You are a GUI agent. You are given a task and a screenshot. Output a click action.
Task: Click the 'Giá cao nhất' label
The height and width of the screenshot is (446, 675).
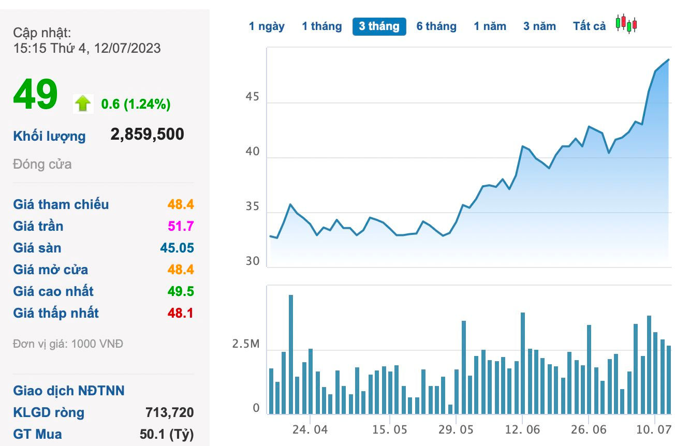click(x=53, y=291)
